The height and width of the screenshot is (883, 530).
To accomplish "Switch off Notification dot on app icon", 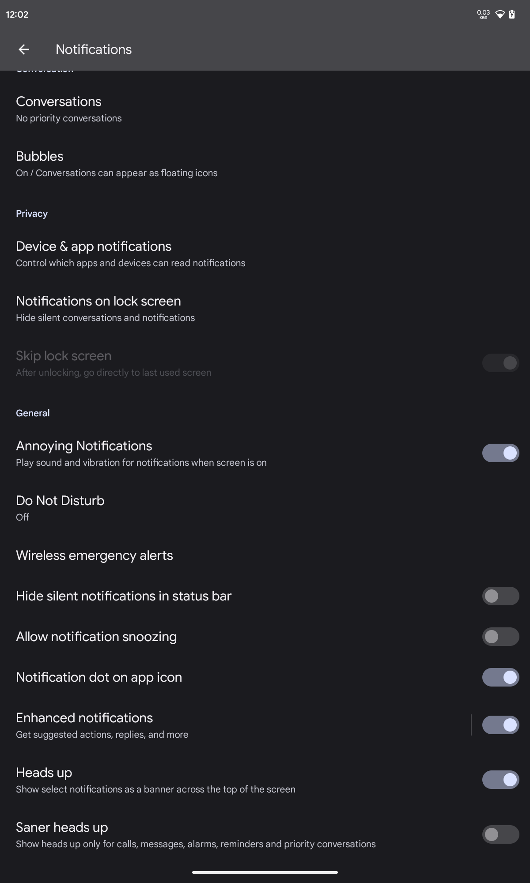I will tap(500, 677).
